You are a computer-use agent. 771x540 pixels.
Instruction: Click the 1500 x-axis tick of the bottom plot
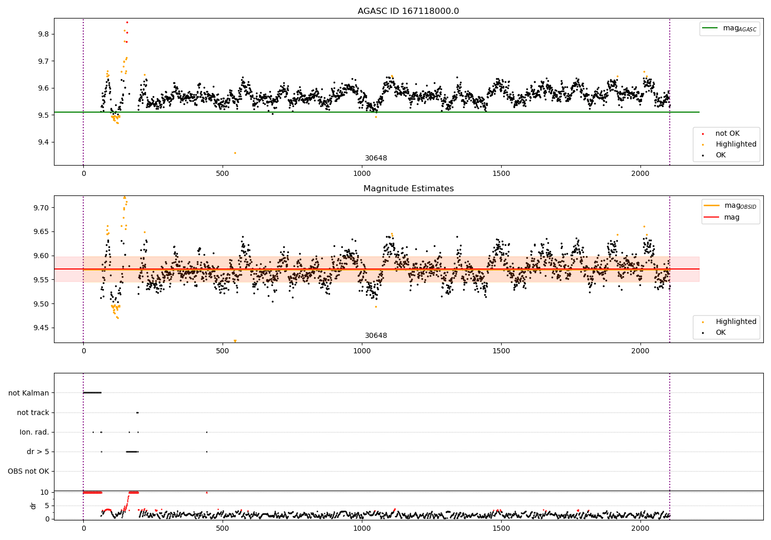pos(501,528)
